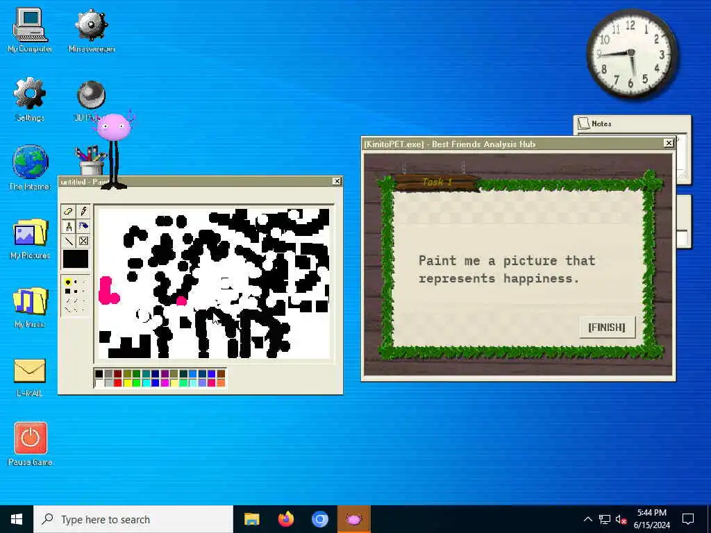Pick the magenta palette swatch
711x533 pixels.
pyautogui.click(x=165, y=383)
